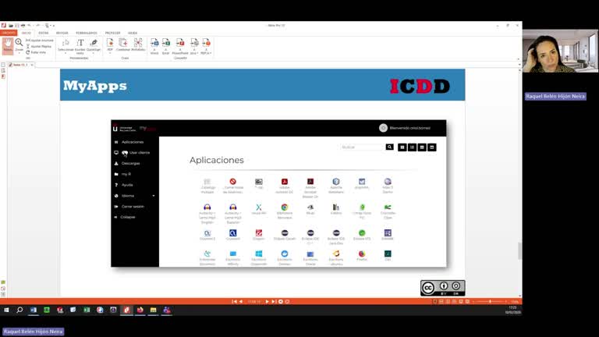Click the next view round button
The height and width of the screenshot is (337, 599).
(x=287, y=301)
